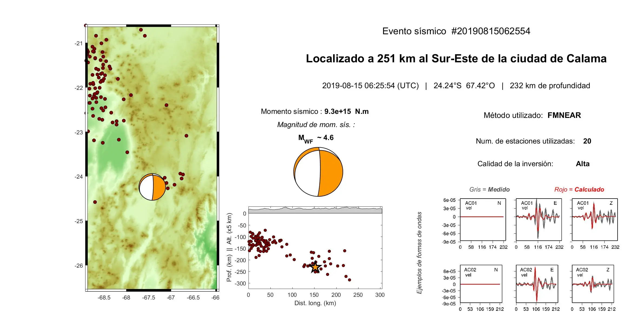The image size is (643, 327).
Task: Select the station count value 20
Action: coord(587,141)
